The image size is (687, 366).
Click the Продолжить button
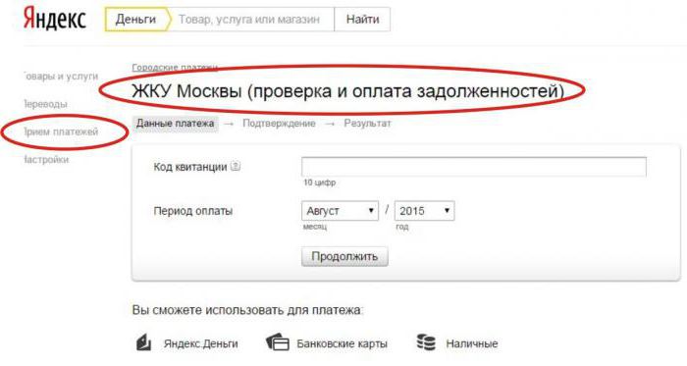pos(344,256)
